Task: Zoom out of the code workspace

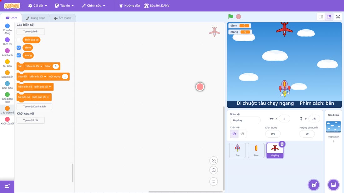Action: point(214,171)
